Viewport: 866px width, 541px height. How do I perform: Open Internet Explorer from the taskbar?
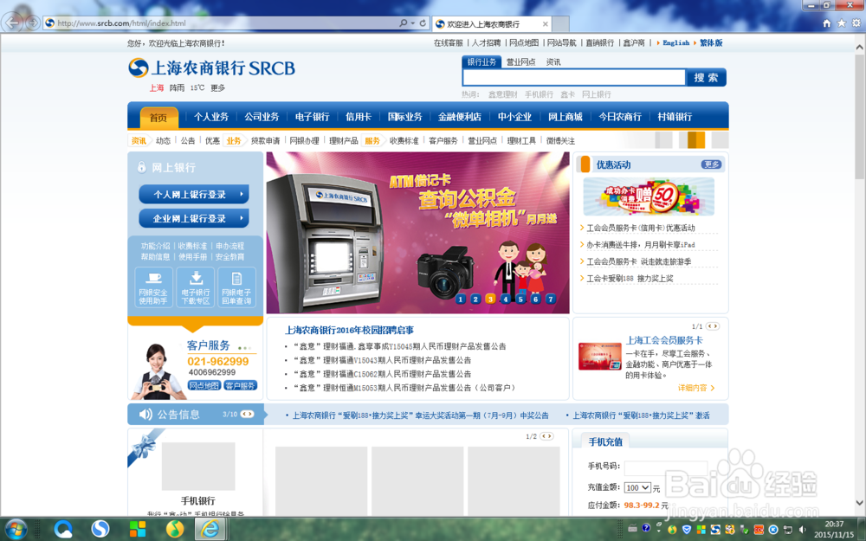[x=210, y=530]
